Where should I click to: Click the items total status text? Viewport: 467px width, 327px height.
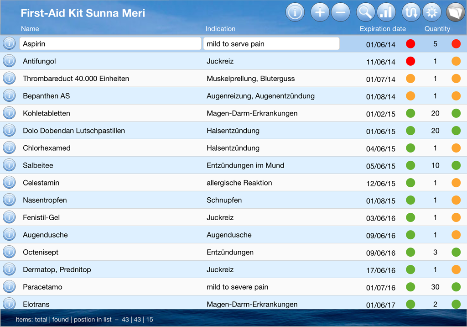[84, 320]
